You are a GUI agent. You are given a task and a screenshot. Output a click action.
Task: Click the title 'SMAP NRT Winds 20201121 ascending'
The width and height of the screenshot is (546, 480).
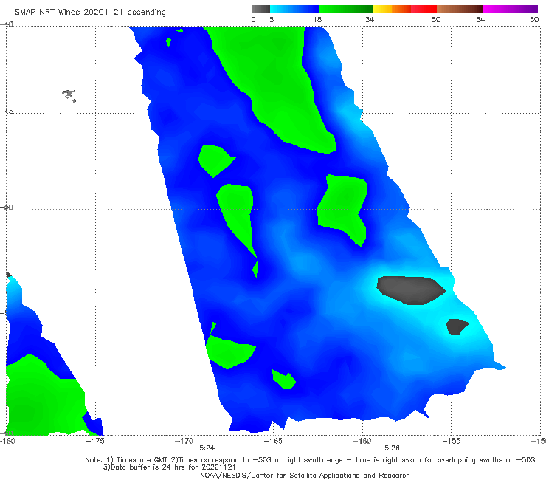tap(90, 13)
